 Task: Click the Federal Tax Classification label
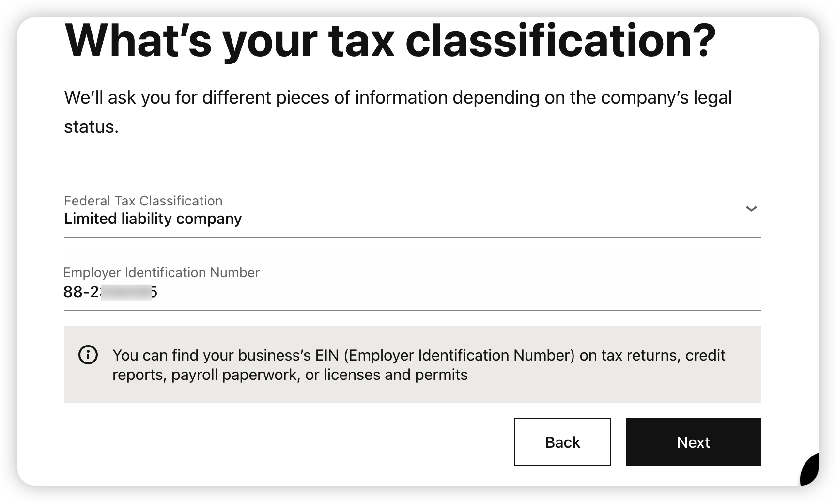(x=143, y=201)
